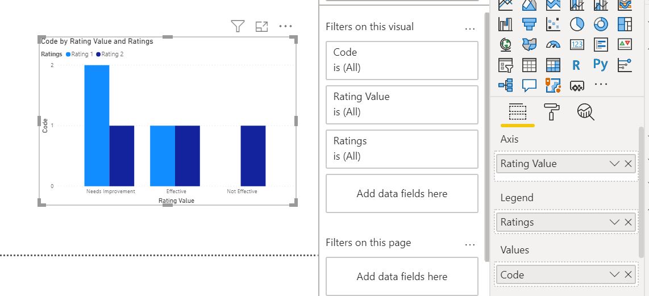The width and height of the screenshot is (649, 296).
Task: Select the Slicer visualization
Action: pyautogui.click(x=505, y=65)
